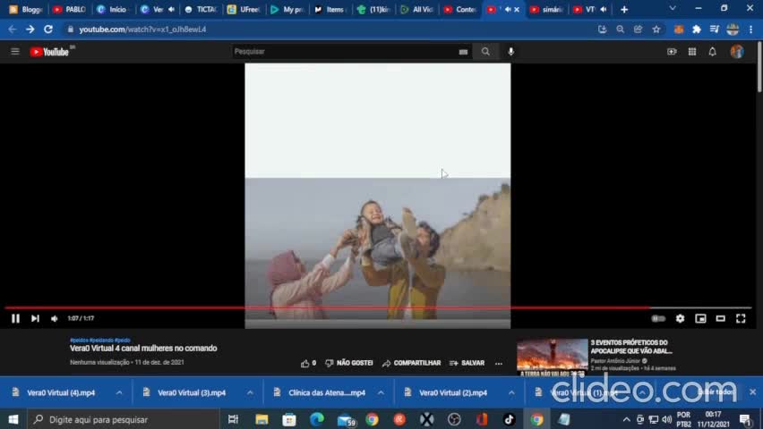Mute the active YouTube tab
The width and height of the screenshot is (763, 429).
click(507, 9)
